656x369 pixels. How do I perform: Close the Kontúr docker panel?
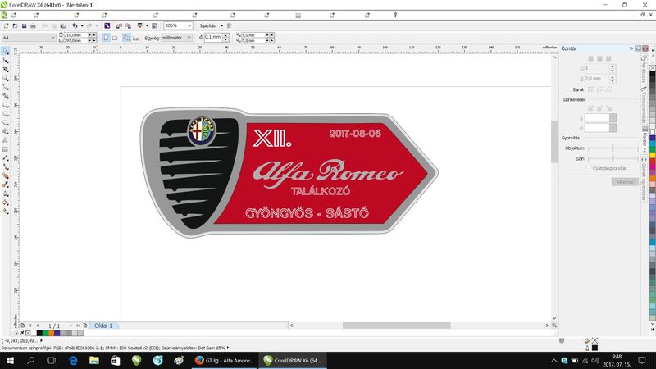(x=645, y=48)
